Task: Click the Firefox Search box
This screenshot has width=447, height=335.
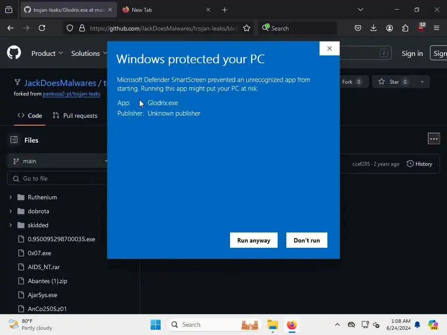Action: click(x=297, y=28)
